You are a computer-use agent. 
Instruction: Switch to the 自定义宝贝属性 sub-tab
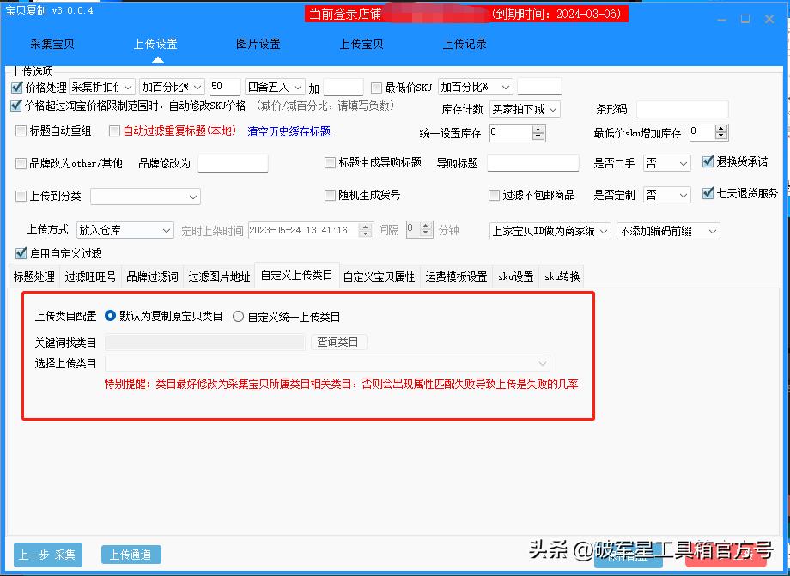point(378,276)
